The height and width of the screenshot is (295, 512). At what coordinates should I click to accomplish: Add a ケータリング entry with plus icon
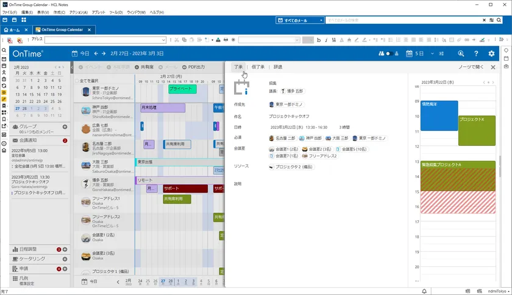[65, 259]
